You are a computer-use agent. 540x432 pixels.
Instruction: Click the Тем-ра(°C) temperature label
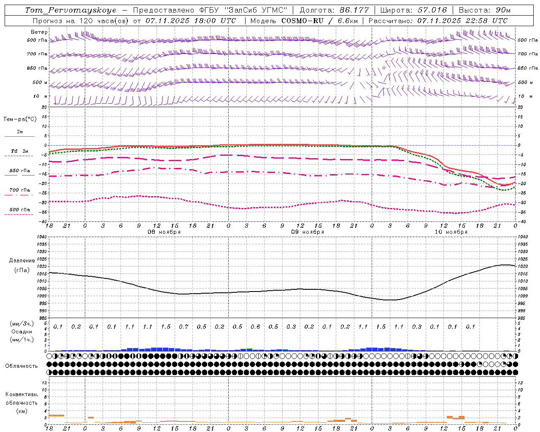(20, 119)
